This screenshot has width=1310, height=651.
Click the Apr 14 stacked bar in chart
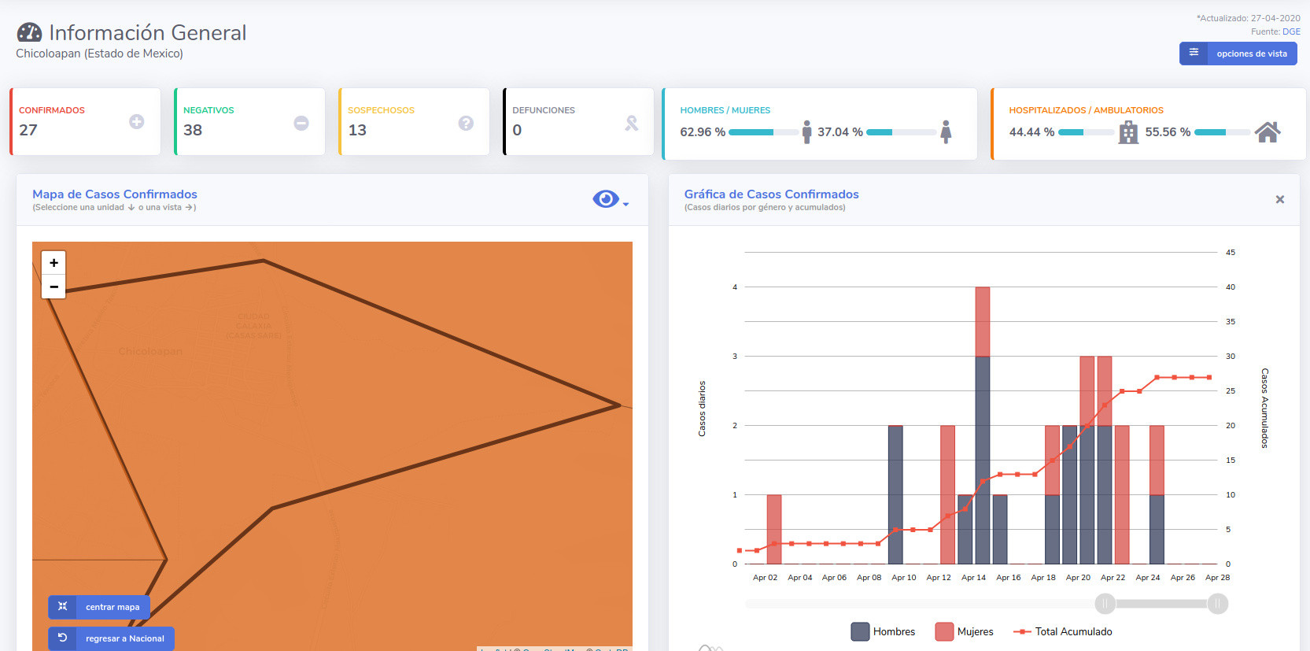point(983,425)
